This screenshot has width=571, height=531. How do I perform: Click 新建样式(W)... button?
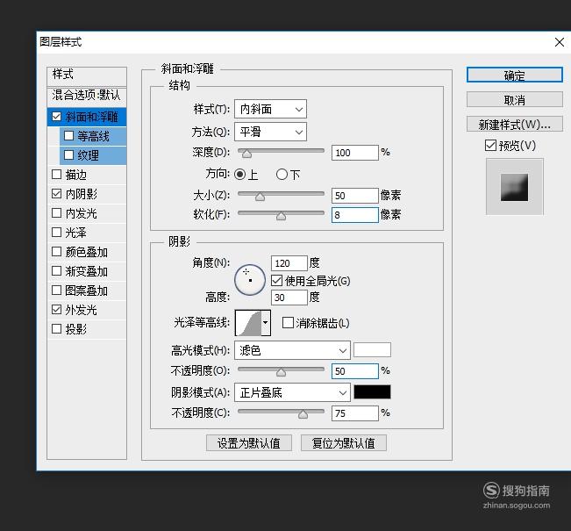coord(515,125)
